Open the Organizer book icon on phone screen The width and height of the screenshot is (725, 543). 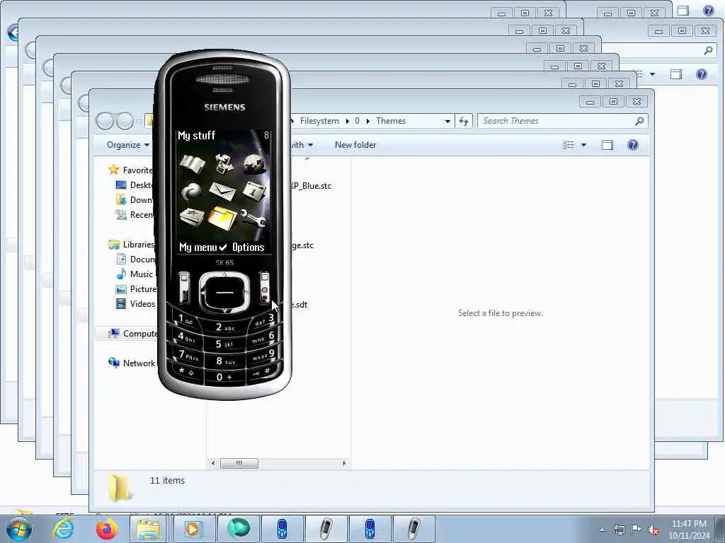click(x=191, y=163)
